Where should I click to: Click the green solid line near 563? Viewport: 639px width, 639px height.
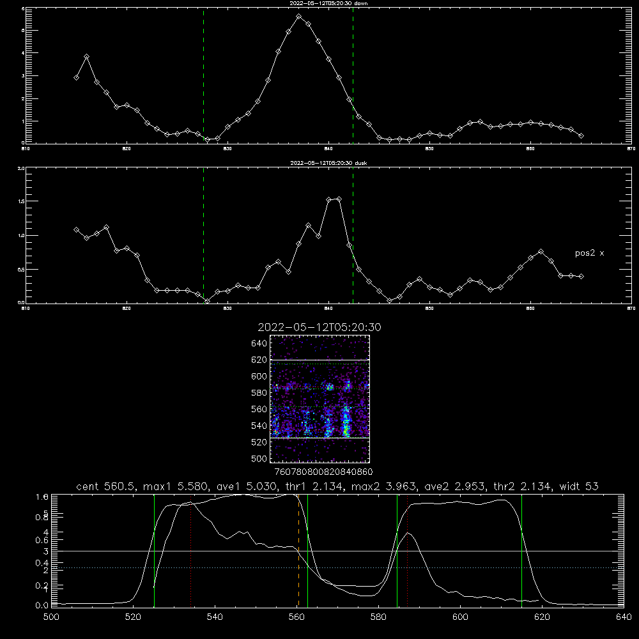pos(307,551)
